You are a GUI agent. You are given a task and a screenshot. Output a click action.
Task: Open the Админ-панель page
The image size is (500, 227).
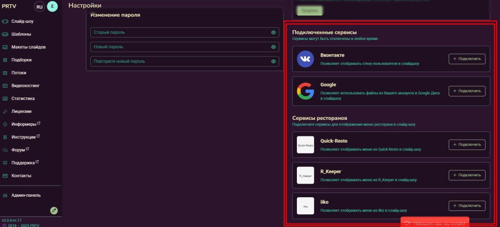[26, 195]
